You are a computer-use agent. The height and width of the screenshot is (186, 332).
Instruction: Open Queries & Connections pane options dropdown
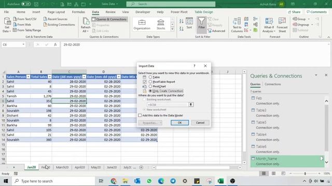pos(316,75)
